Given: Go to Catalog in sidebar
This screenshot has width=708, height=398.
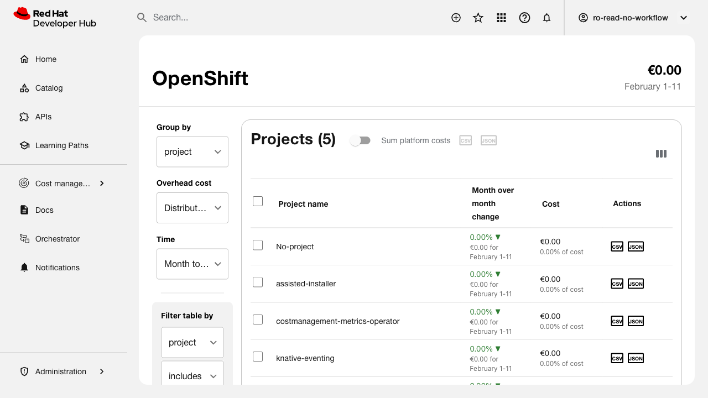Looking at the screenshot, I should [49, 88].
